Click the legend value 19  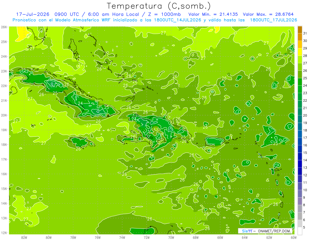point(305,123)
